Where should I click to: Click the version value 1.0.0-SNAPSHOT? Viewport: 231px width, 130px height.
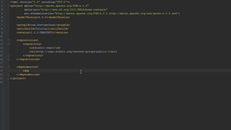[x=42, y=33]
